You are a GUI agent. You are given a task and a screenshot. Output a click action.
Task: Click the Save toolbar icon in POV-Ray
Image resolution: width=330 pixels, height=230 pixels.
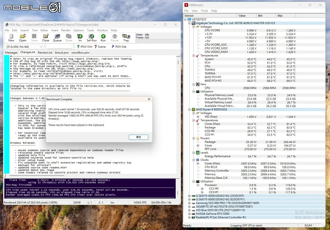(x=34, y=38)
